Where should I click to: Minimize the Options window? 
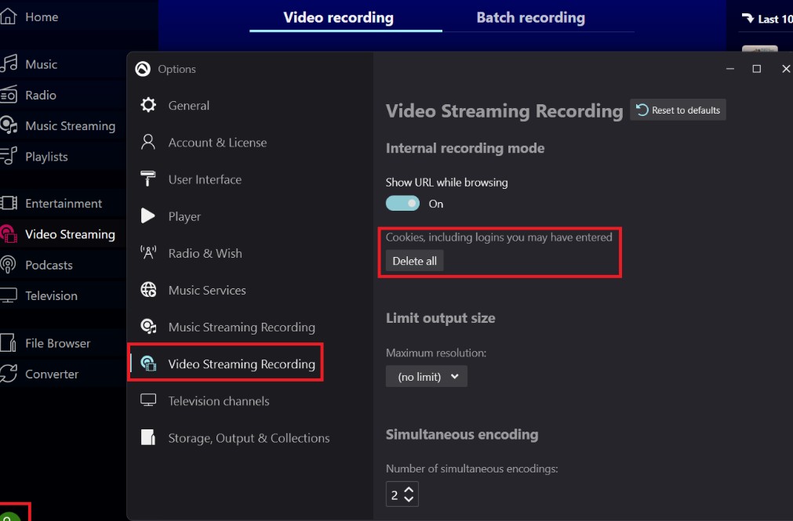[x=729, y=69]
